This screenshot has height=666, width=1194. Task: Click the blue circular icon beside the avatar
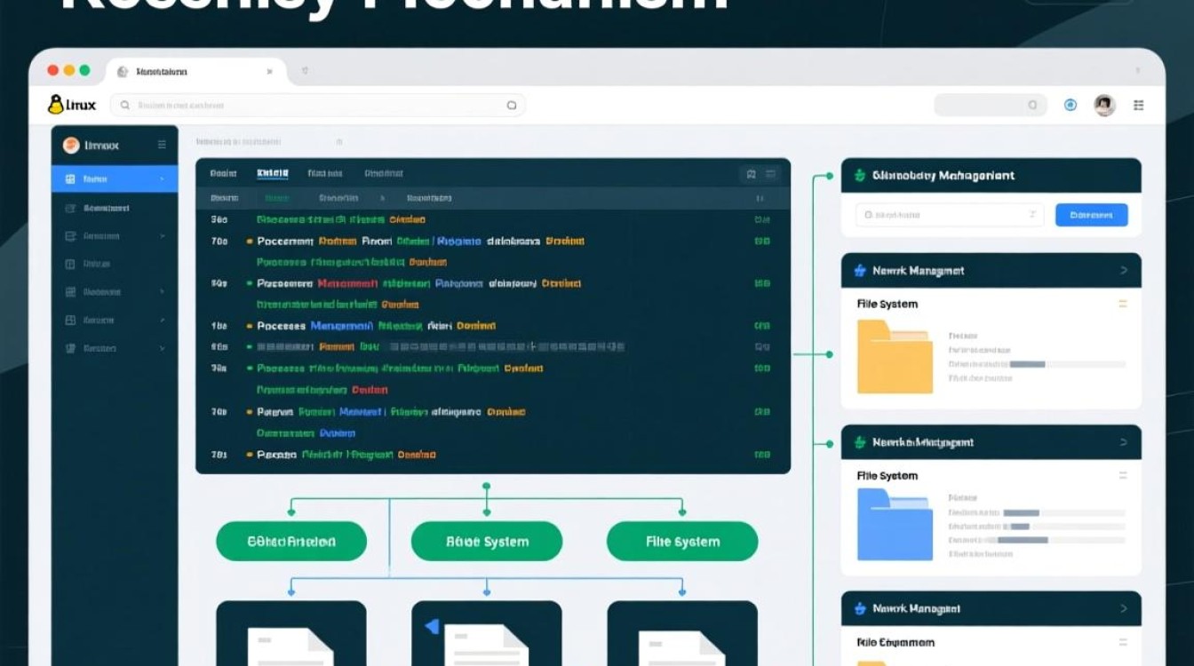[1071, 105]
